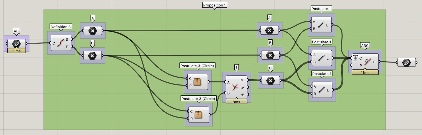This screenshot has width=422, height=135.
Task: Click the lower Postulate 3 (Circle) cluster box icon
Action: click(x=199, y=115)
